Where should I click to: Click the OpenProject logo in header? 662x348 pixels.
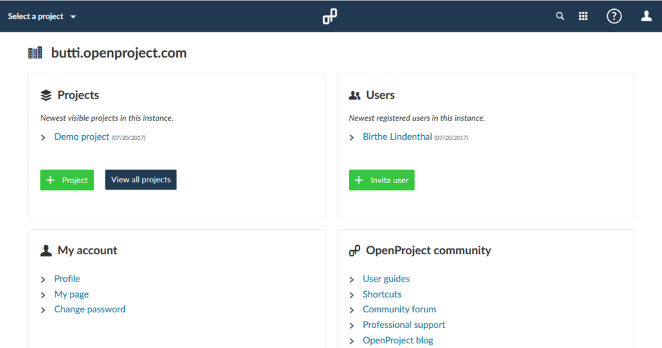pyautogui.click(x=330, y=16)
